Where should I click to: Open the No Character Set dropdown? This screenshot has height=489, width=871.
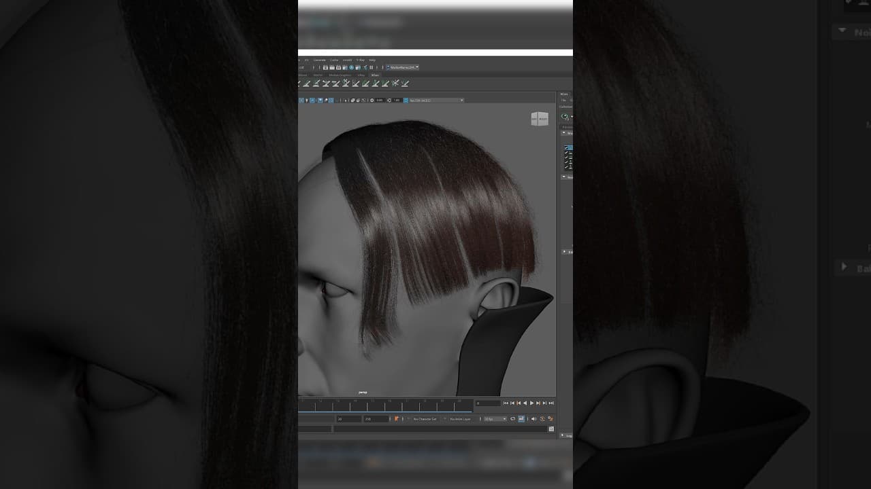point(425,419)
